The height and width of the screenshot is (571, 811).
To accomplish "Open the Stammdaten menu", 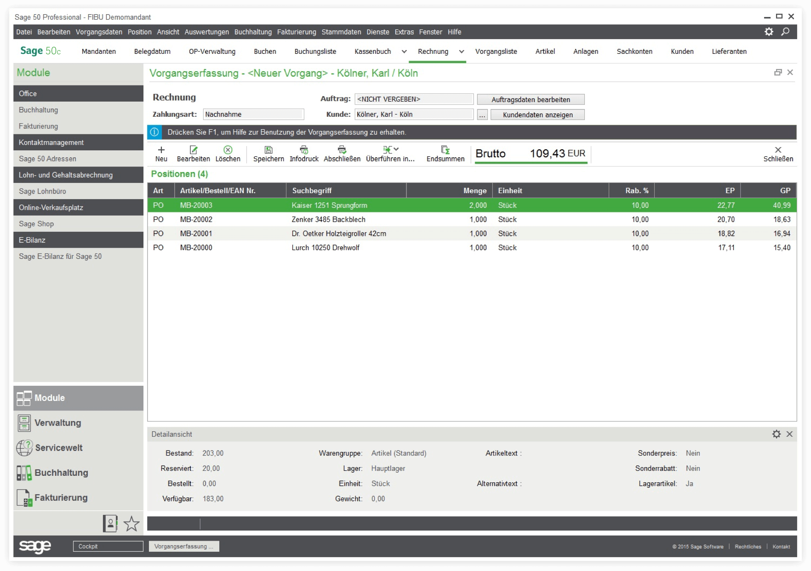I will [341, 32].
